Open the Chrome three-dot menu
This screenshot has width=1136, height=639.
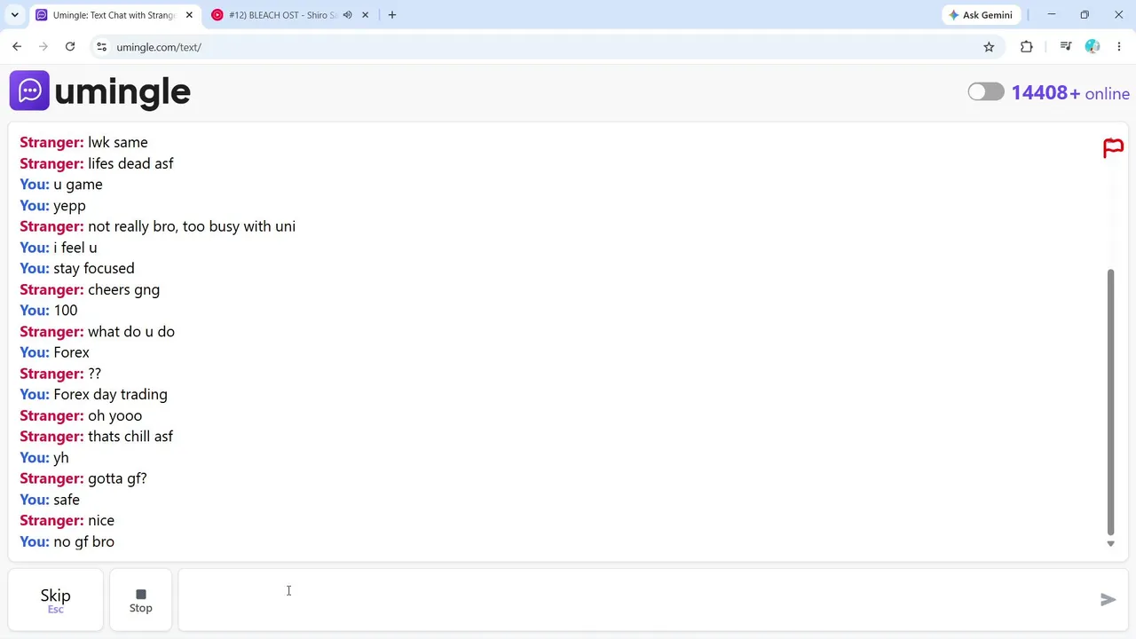[x=1119, y=47]
